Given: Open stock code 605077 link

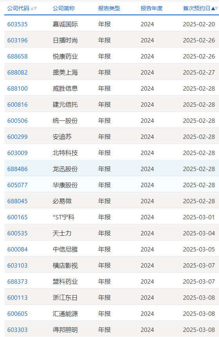Looking at the screenshot, I should tap(17, 185).
